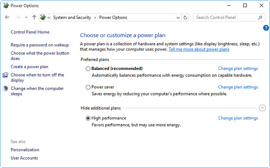270x168 pixels.
Task: Select the Balanced (recommended) radio button
Action: [88, 69]
